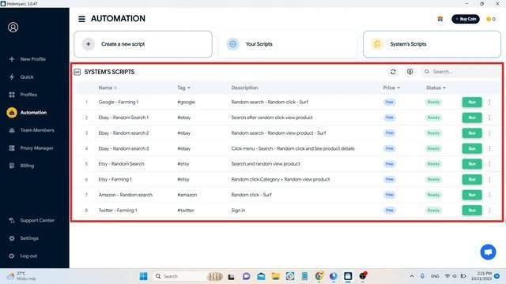The width and height of the screenshot is (506, 284).
Task: Open more options for Google - Farming 1
Action: click(489, 102)
